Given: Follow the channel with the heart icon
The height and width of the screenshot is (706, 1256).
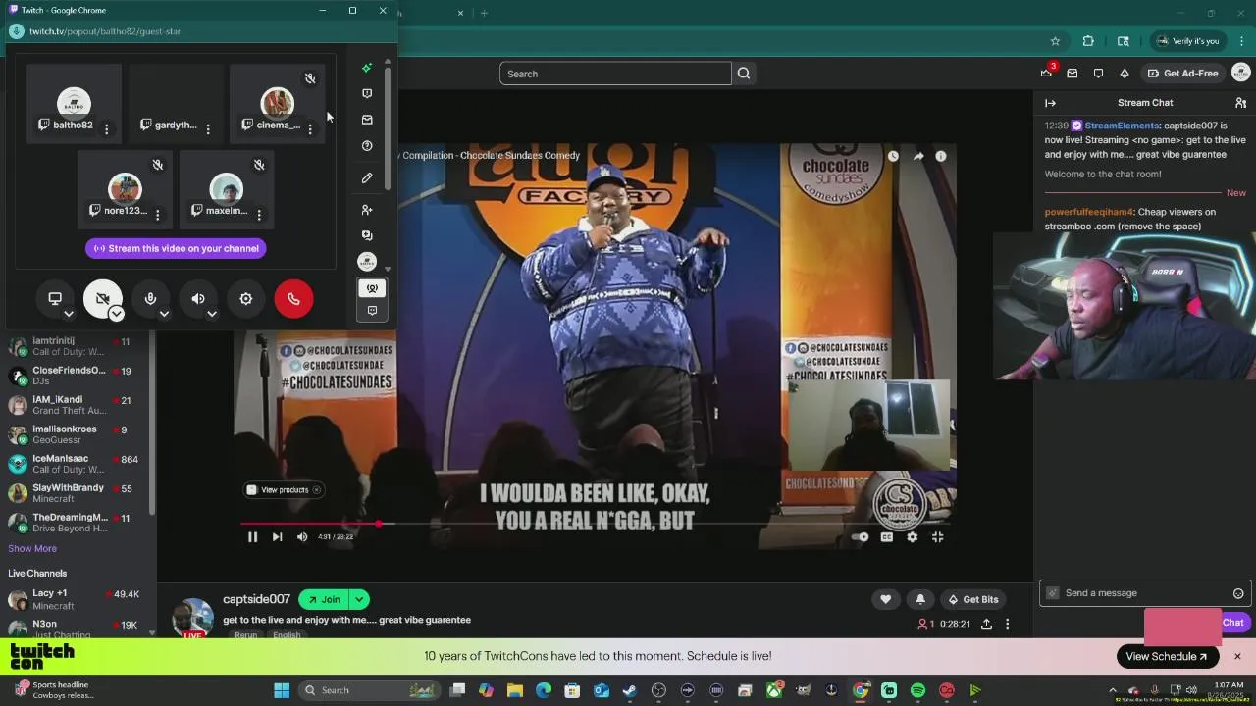Looking at the screenshot, I should tap(885, 599).
